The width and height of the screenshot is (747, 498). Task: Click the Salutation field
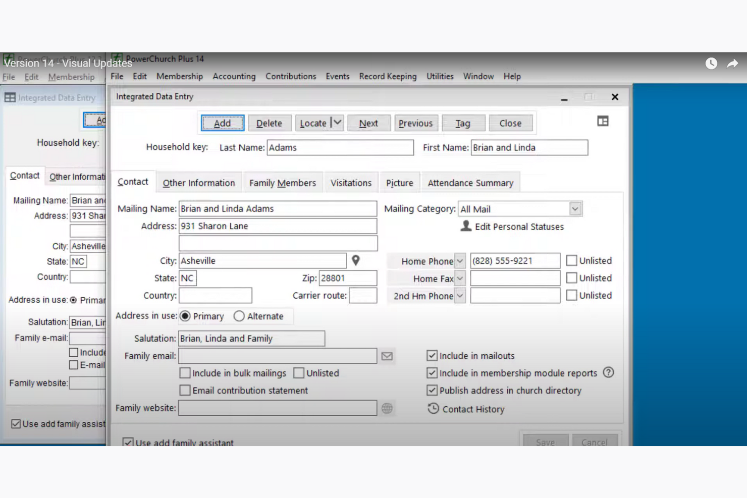click(x=251, y=339)
